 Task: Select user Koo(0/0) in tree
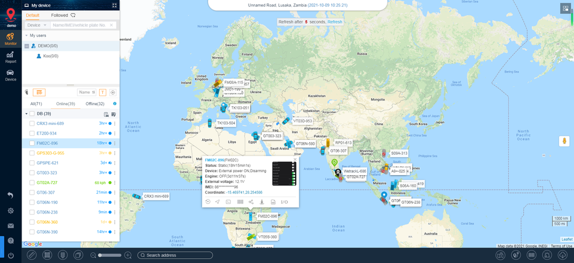pyautogui.click(x=50, y=56)
